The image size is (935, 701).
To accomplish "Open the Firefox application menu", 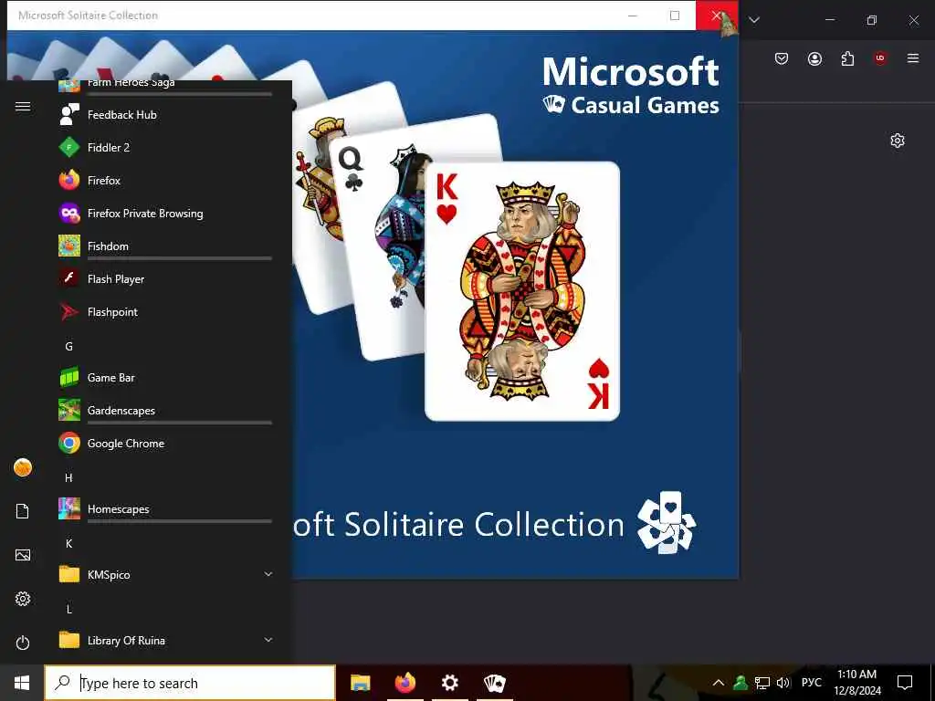I will [x=913, y=58].
